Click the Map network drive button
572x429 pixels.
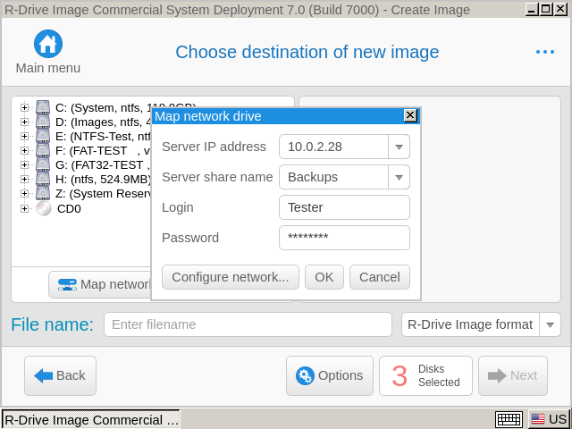100,284
